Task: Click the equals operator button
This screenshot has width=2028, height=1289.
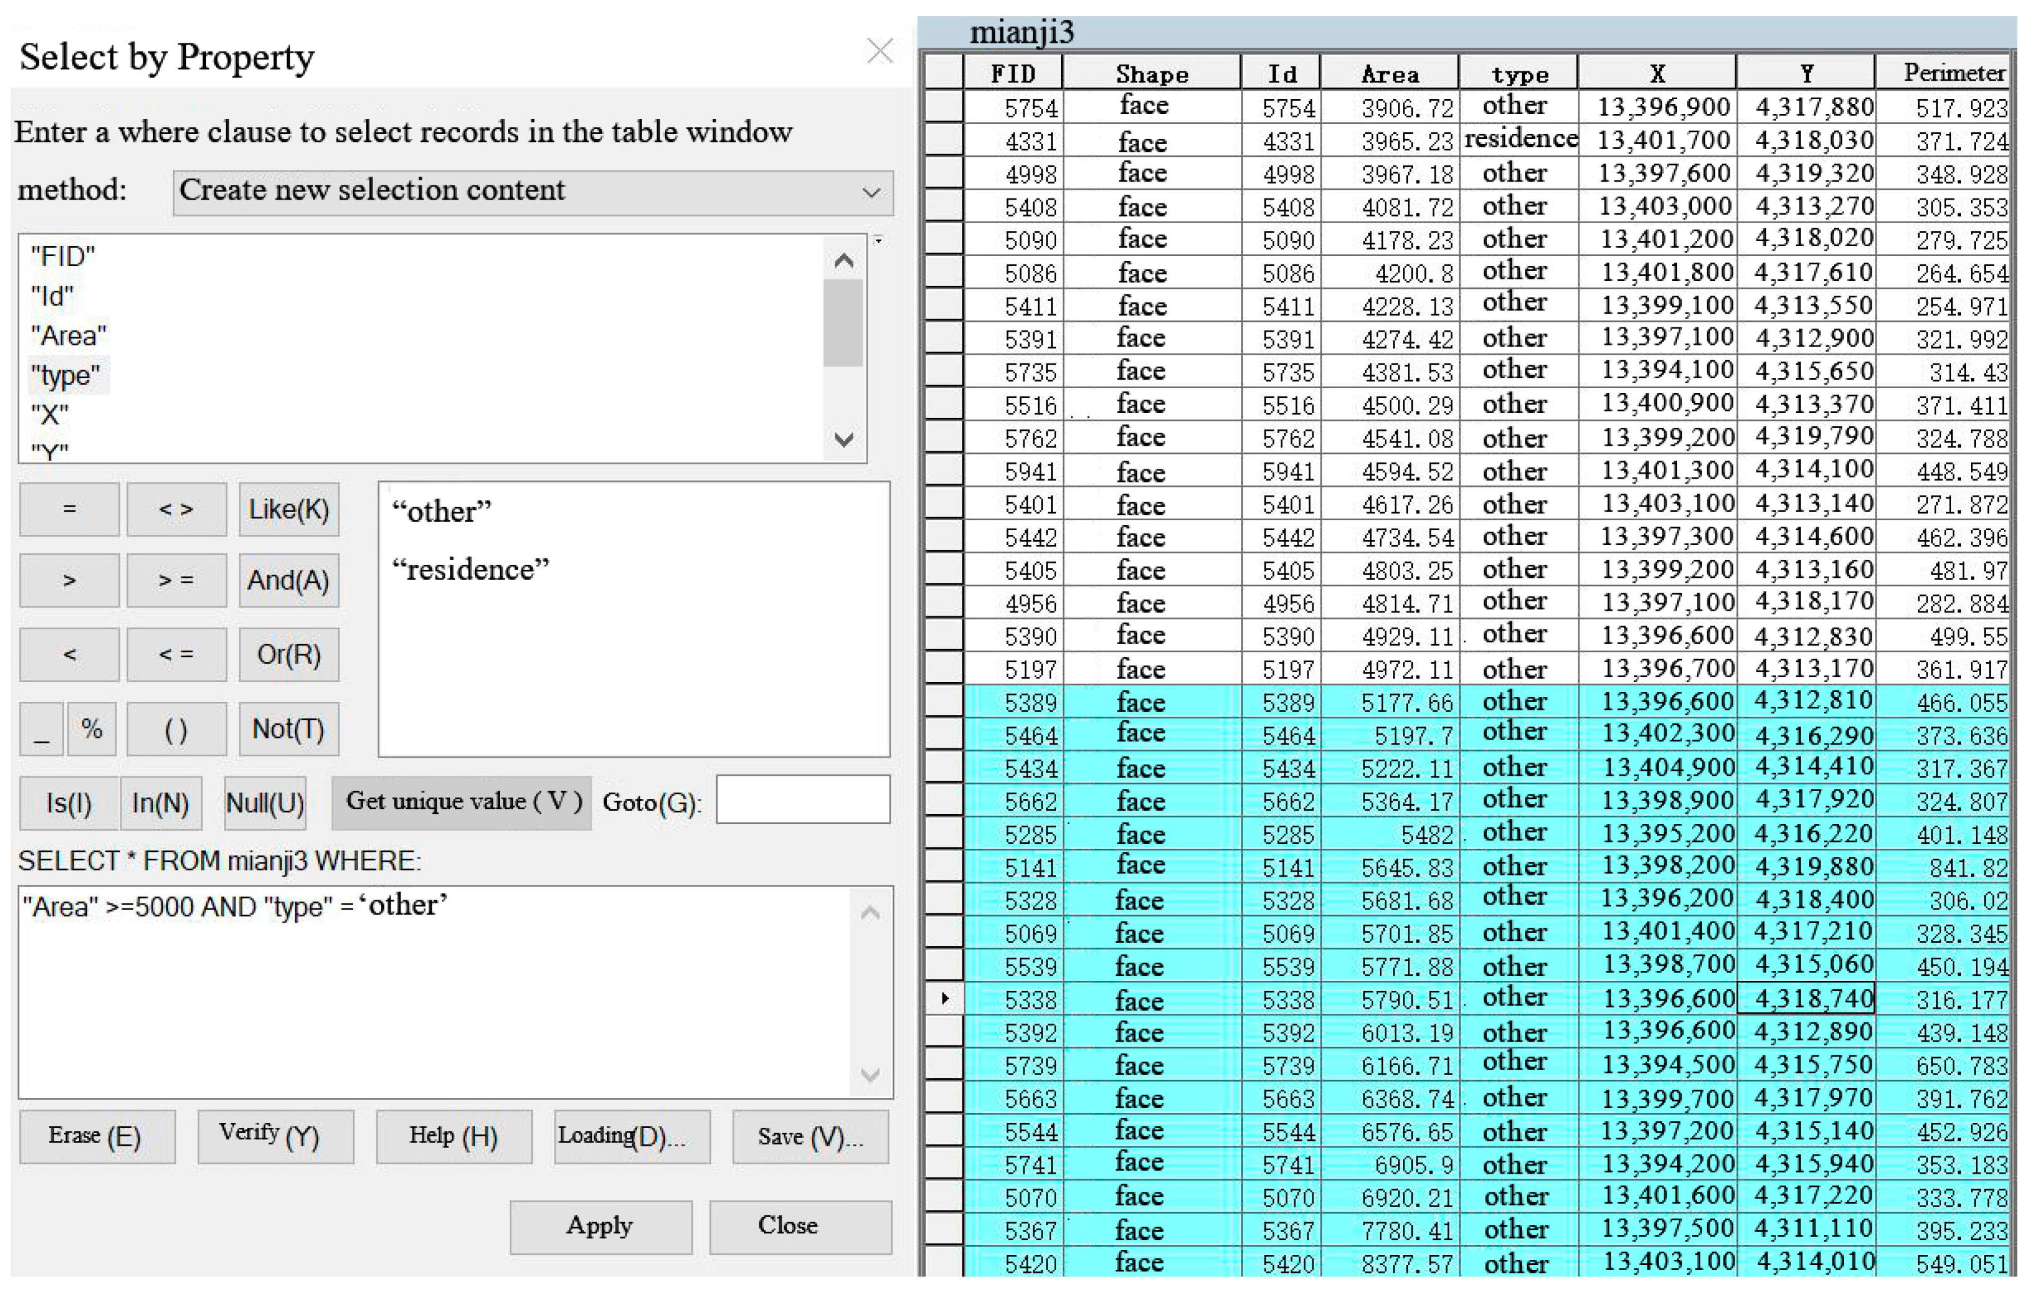Action: (x=69, y=510)
